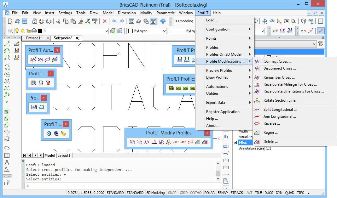Image resolution: width=337 pixels, height=198 pixels.
Task: Choose Disconnect Cross ... from submenu
Action: [280, 68]
